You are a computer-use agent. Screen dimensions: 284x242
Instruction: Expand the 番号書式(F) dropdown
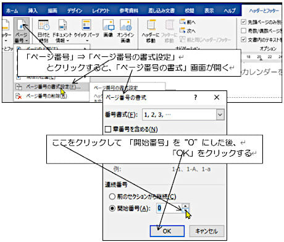point(220,115)
